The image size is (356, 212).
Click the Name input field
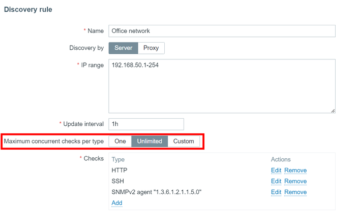tap(222, 31)
